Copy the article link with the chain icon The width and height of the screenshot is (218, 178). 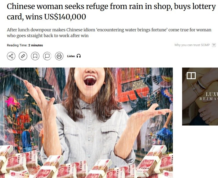click(x=23, y=56)
